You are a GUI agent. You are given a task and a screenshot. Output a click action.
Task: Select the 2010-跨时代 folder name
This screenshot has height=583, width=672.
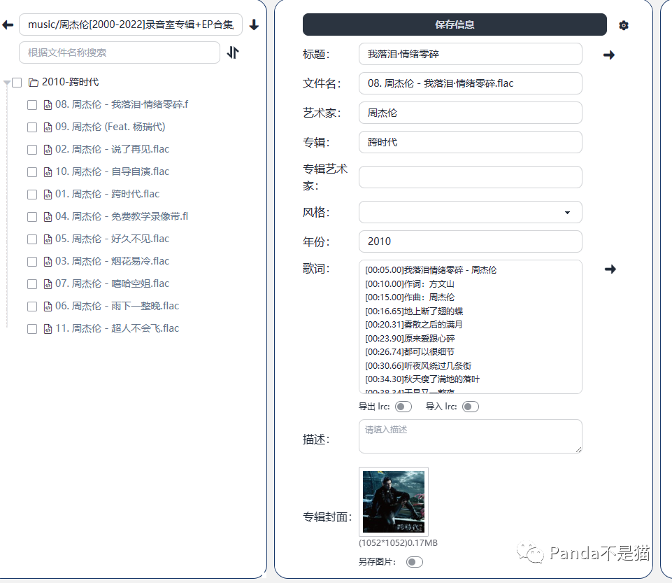pyautogui.click(x=71, y=83)
